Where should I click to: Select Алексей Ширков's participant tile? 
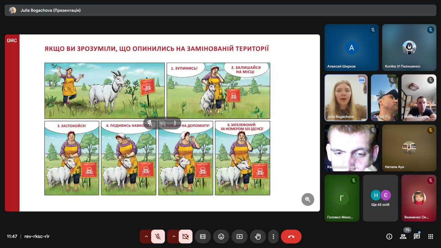(x=351, y=48)
